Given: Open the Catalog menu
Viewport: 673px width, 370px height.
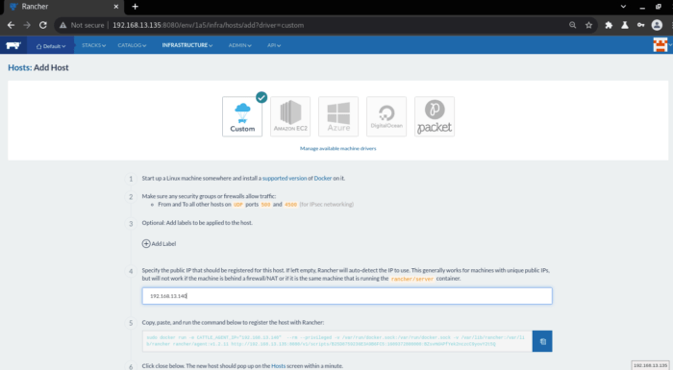Looking at the screenshot, I should pyautogui.click(x=132, y=45).
